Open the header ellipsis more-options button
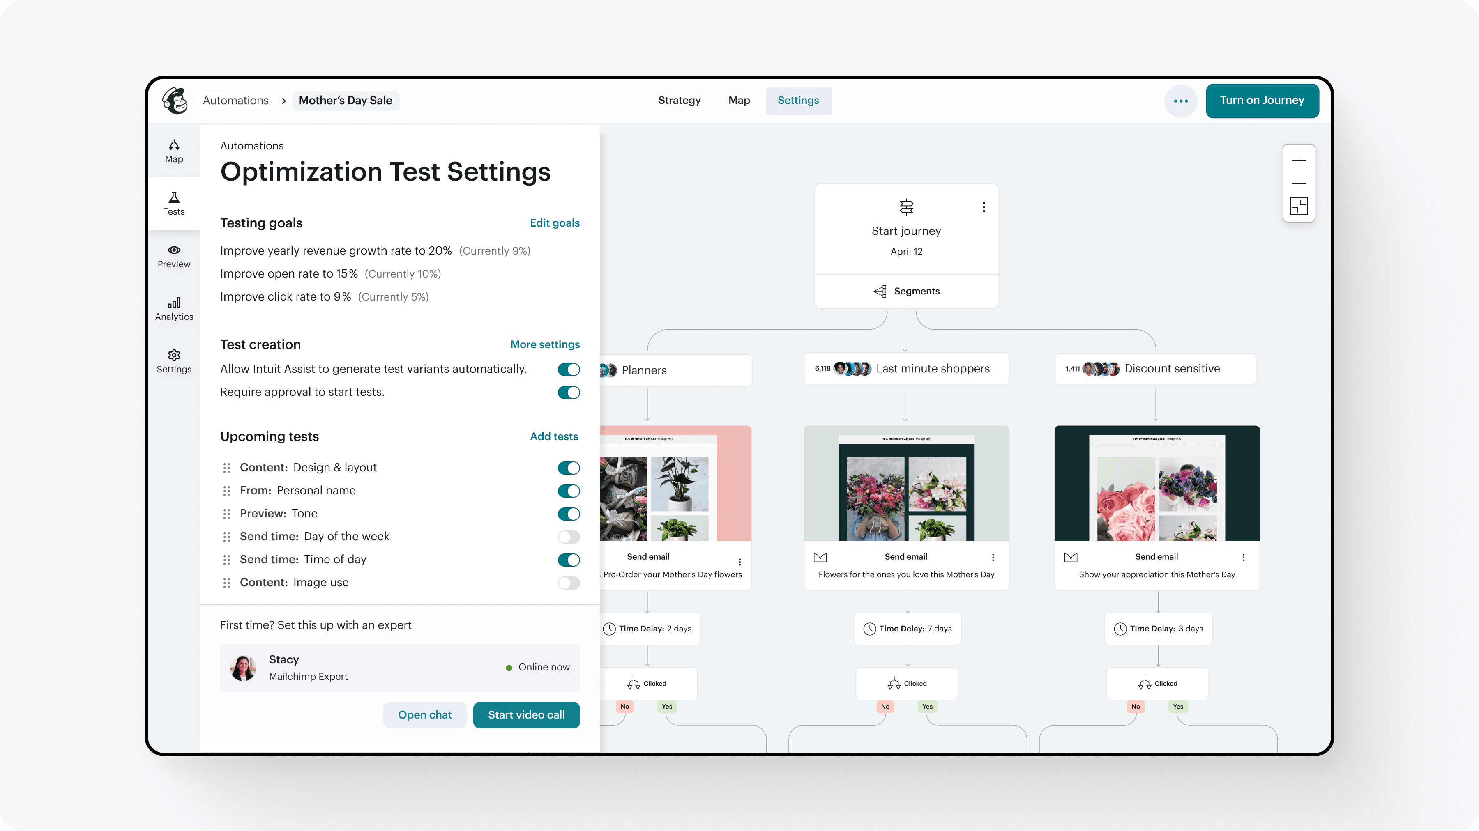 click(1180, 101)
